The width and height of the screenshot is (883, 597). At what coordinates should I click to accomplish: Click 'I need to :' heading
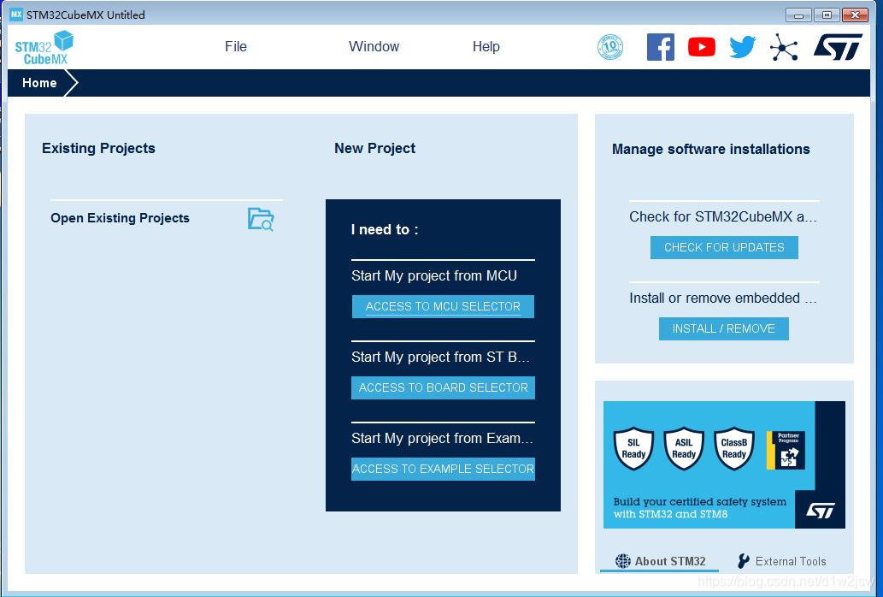(x=385, y=230)
